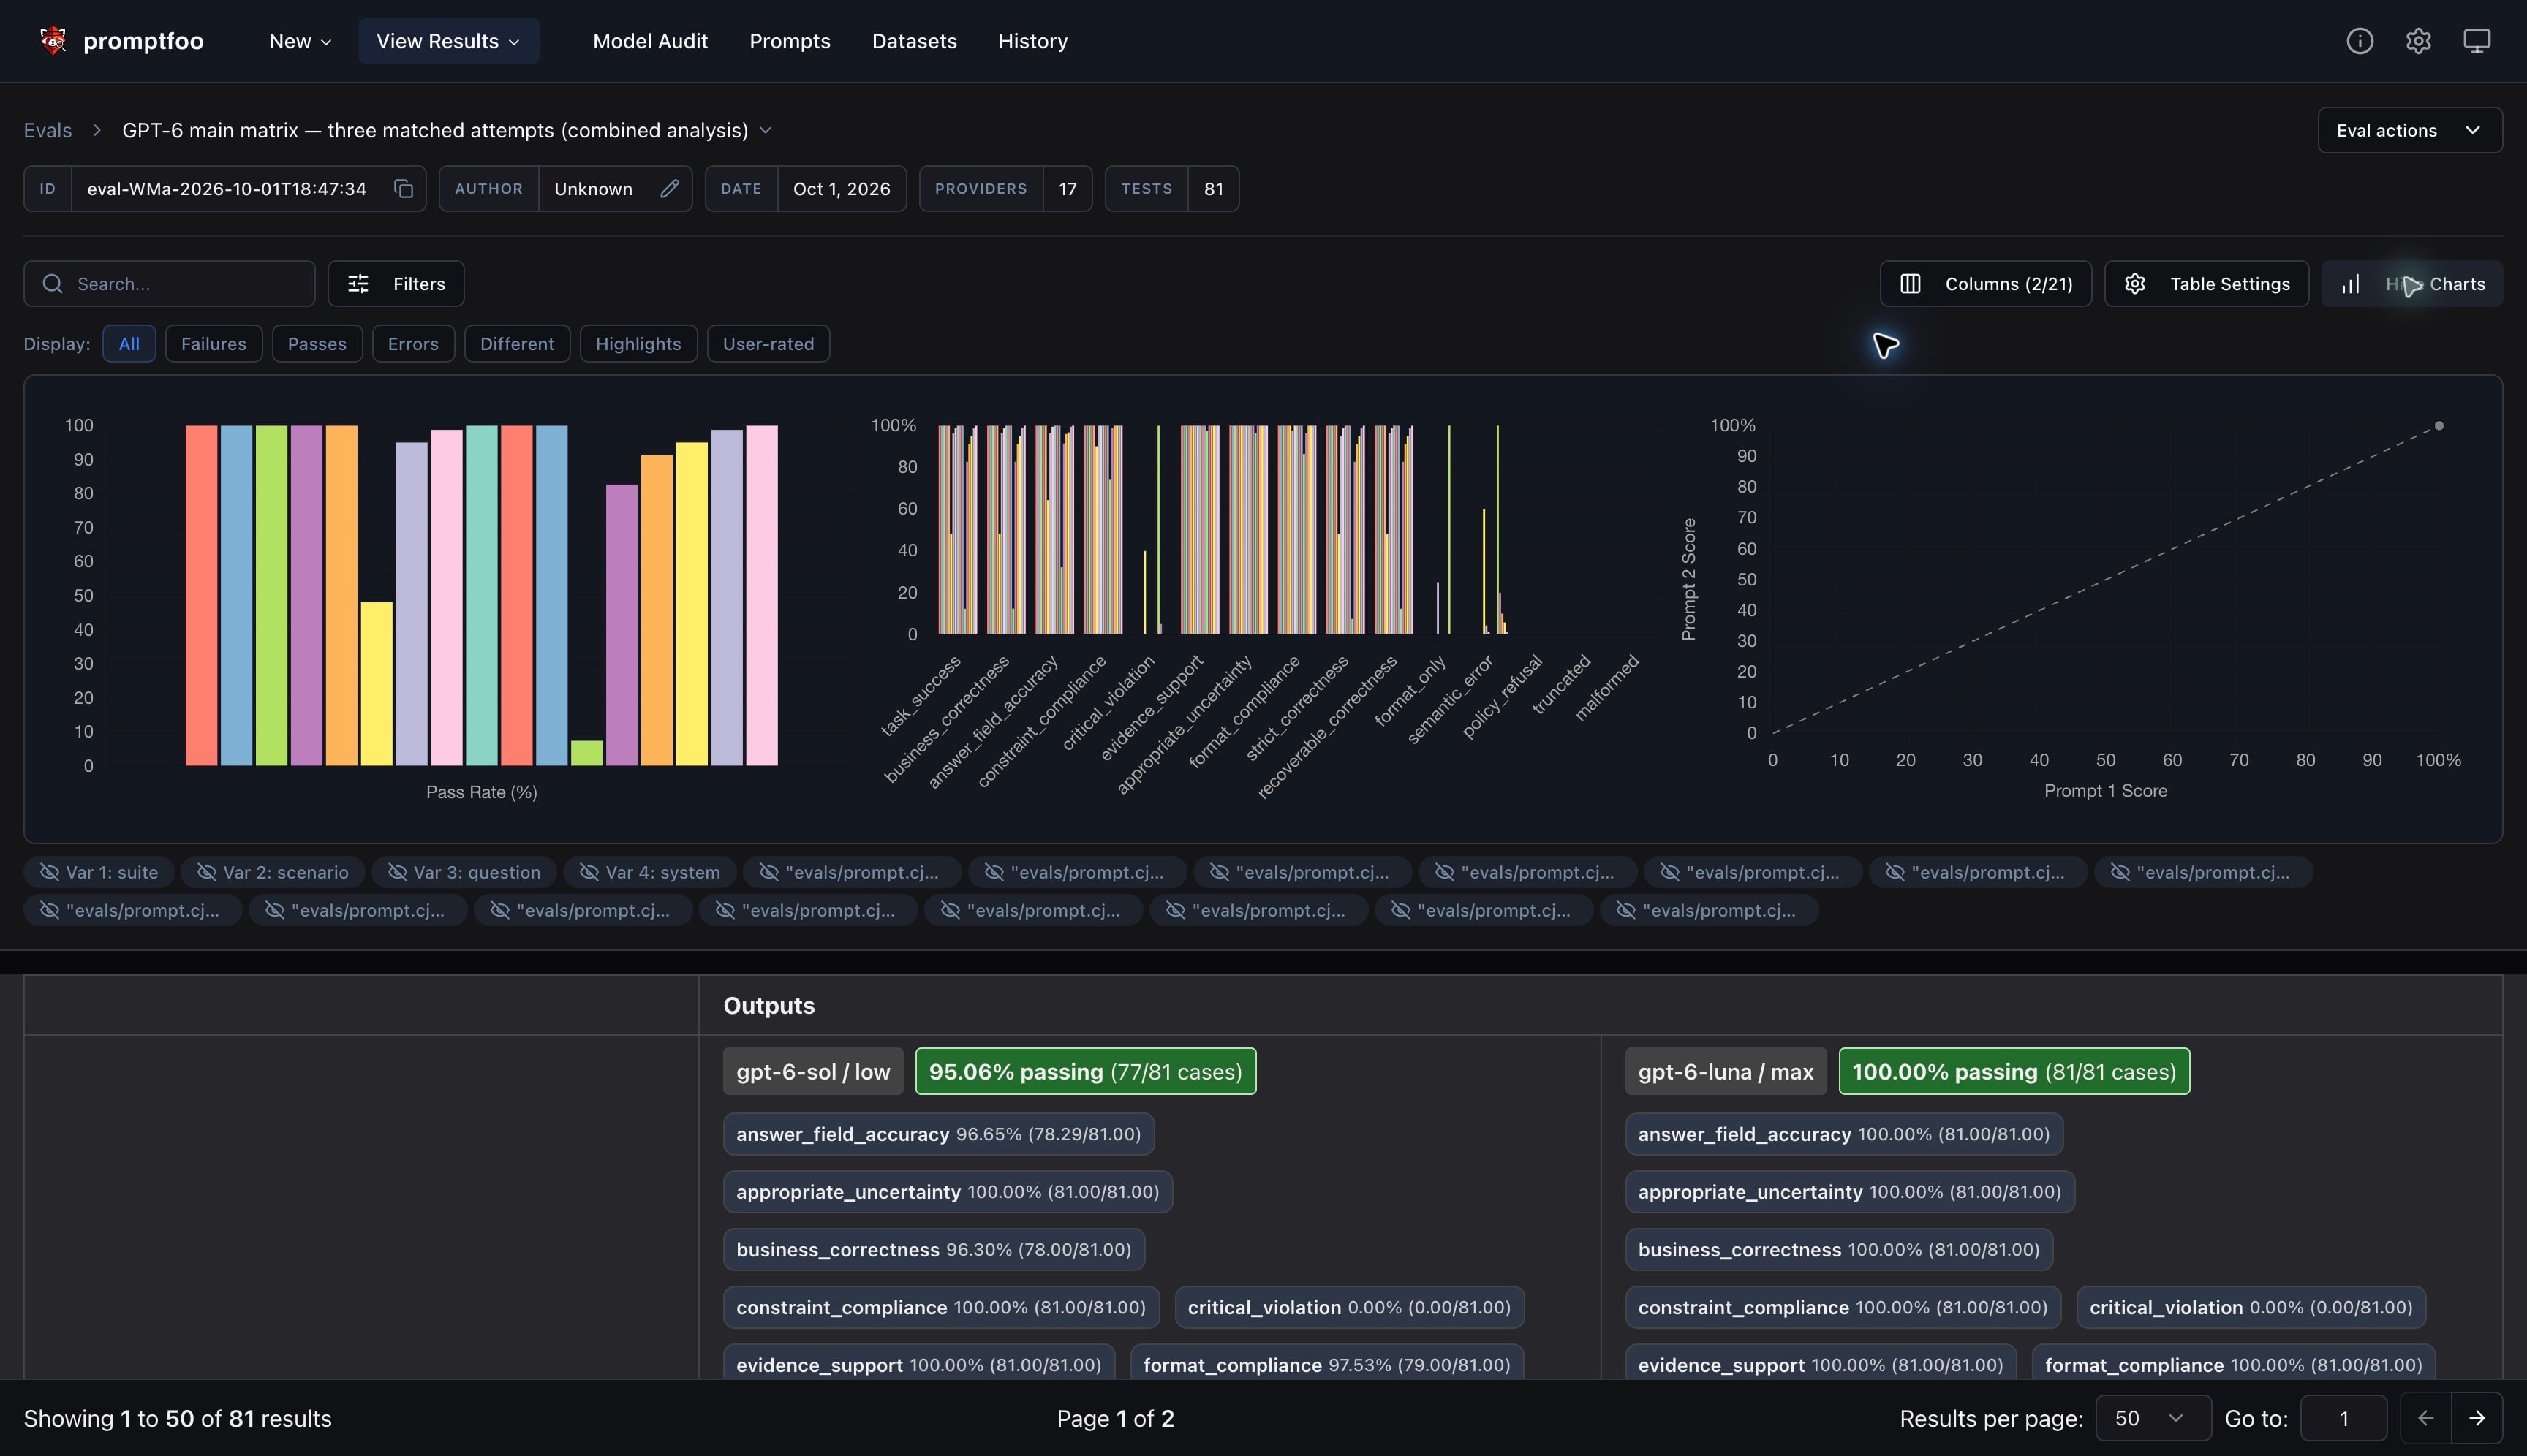Viewport: 2527px width, 1456px height.
Task: Copy the eval ID with copy icon
Action: pos(403,189)
